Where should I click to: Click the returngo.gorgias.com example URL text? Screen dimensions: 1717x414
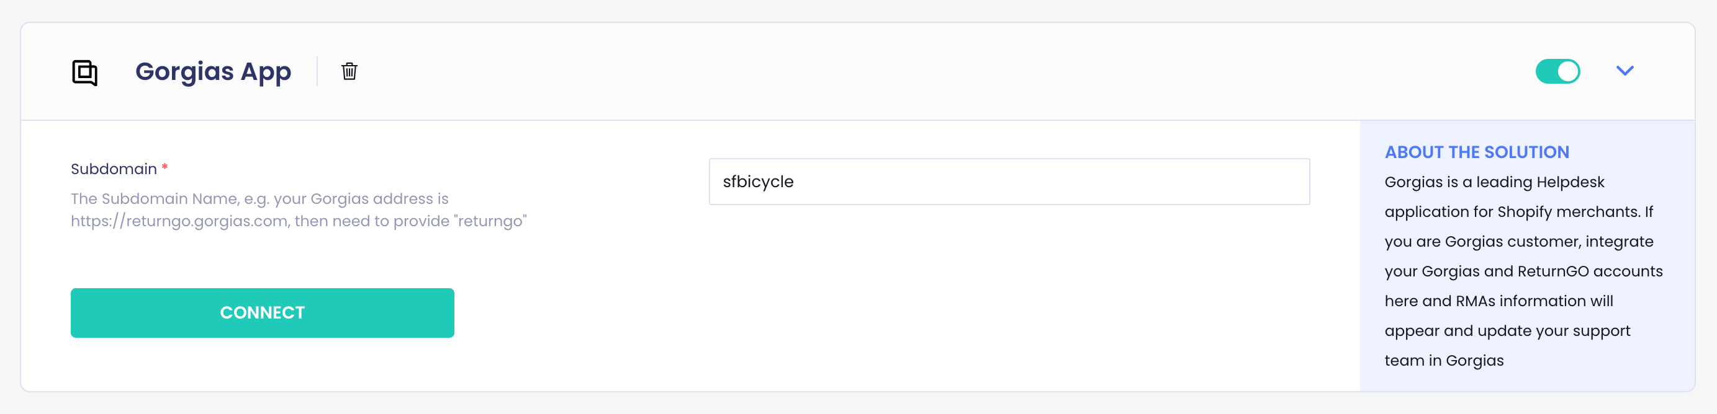point(179,221)
